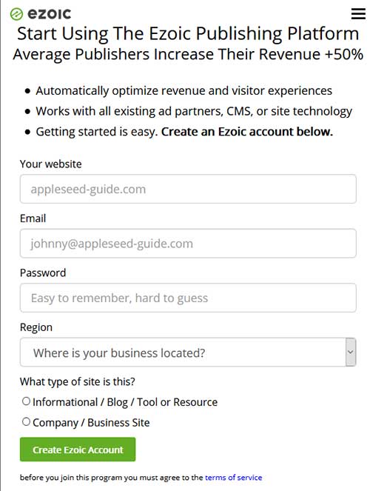Screen dimensions: 370x491
Task: Open the terms of service link
Action: click(x=233, y=478)
